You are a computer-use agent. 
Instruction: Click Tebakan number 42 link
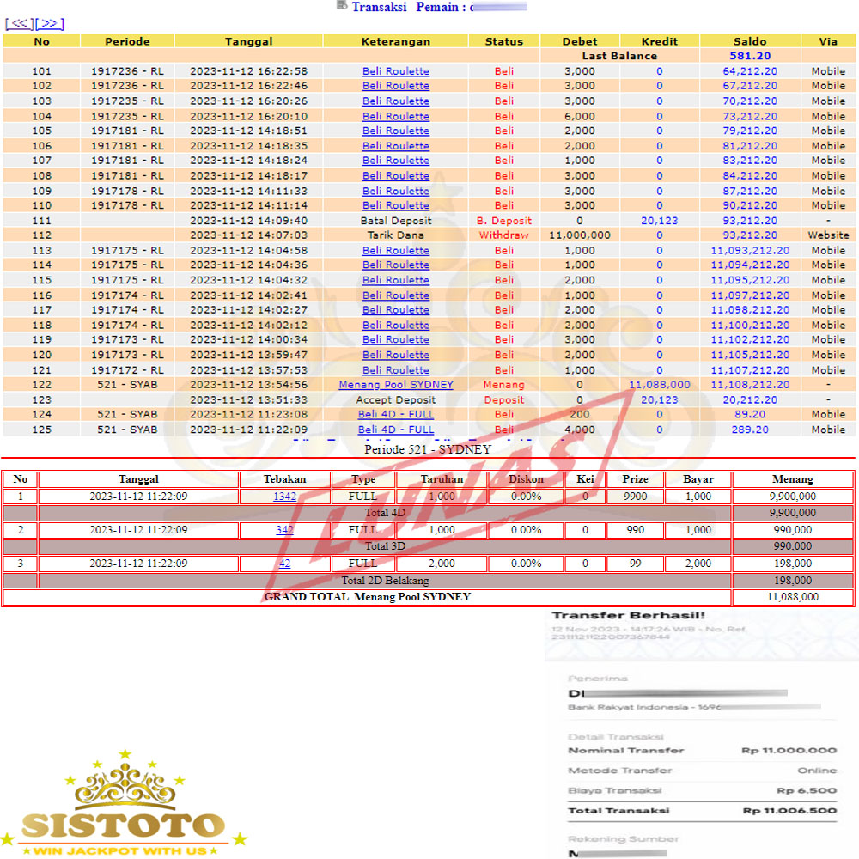pos(284,564)
